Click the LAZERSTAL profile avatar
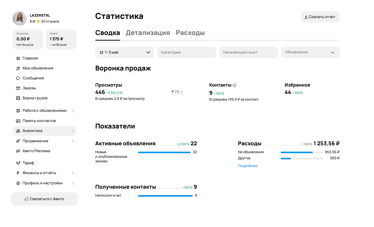This screenshot has height=227, width=374. [x=20, y=18]
